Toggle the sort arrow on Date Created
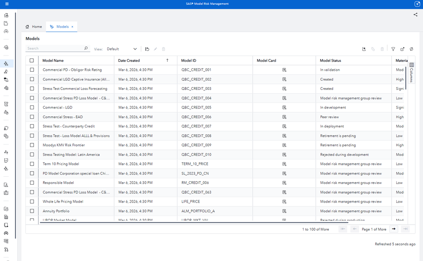The height and width of the screenshot is (261, 423). click(x=167, y=61)
